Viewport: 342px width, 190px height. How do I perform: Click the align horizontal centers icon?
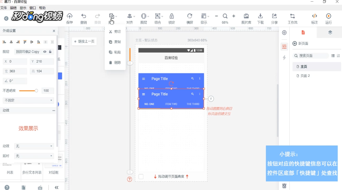click(11, 42)
